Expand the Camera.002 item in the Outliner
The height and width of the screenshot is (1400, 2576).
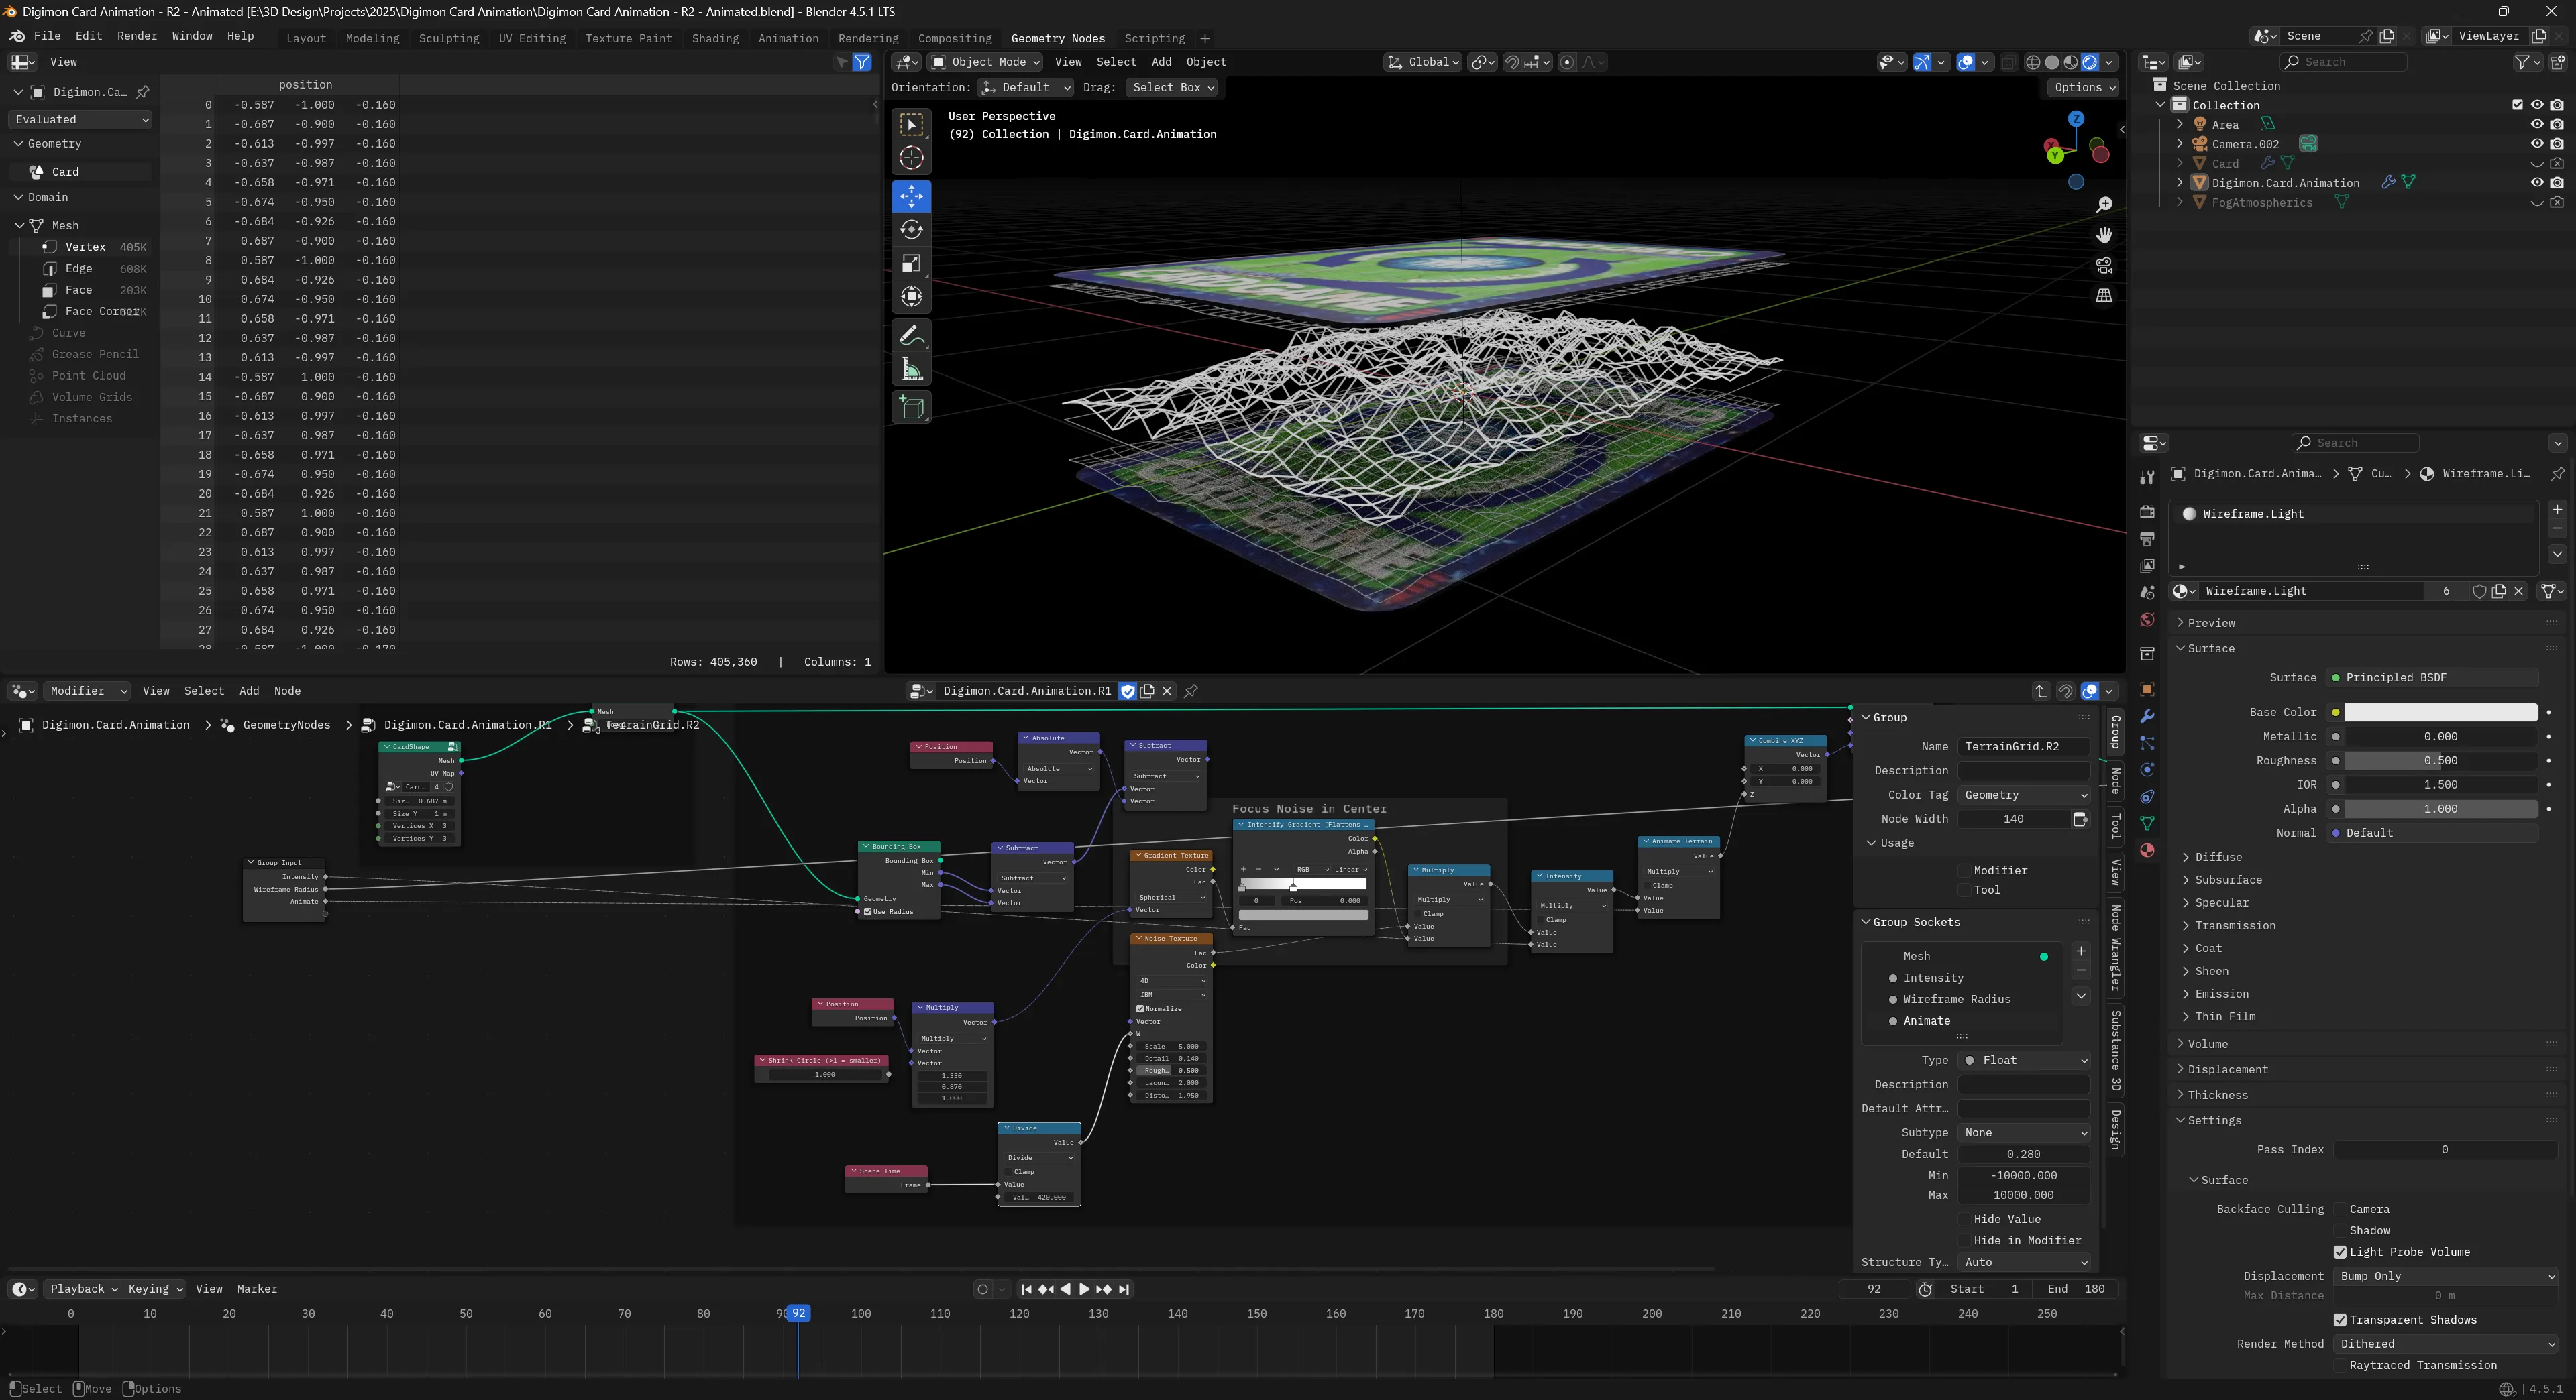[x=2180, y=143]
